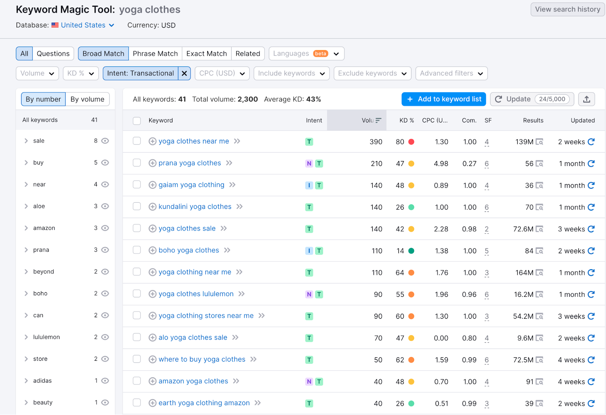Open 'earth yoga clothing amazon' keyword link

point(204,403)
